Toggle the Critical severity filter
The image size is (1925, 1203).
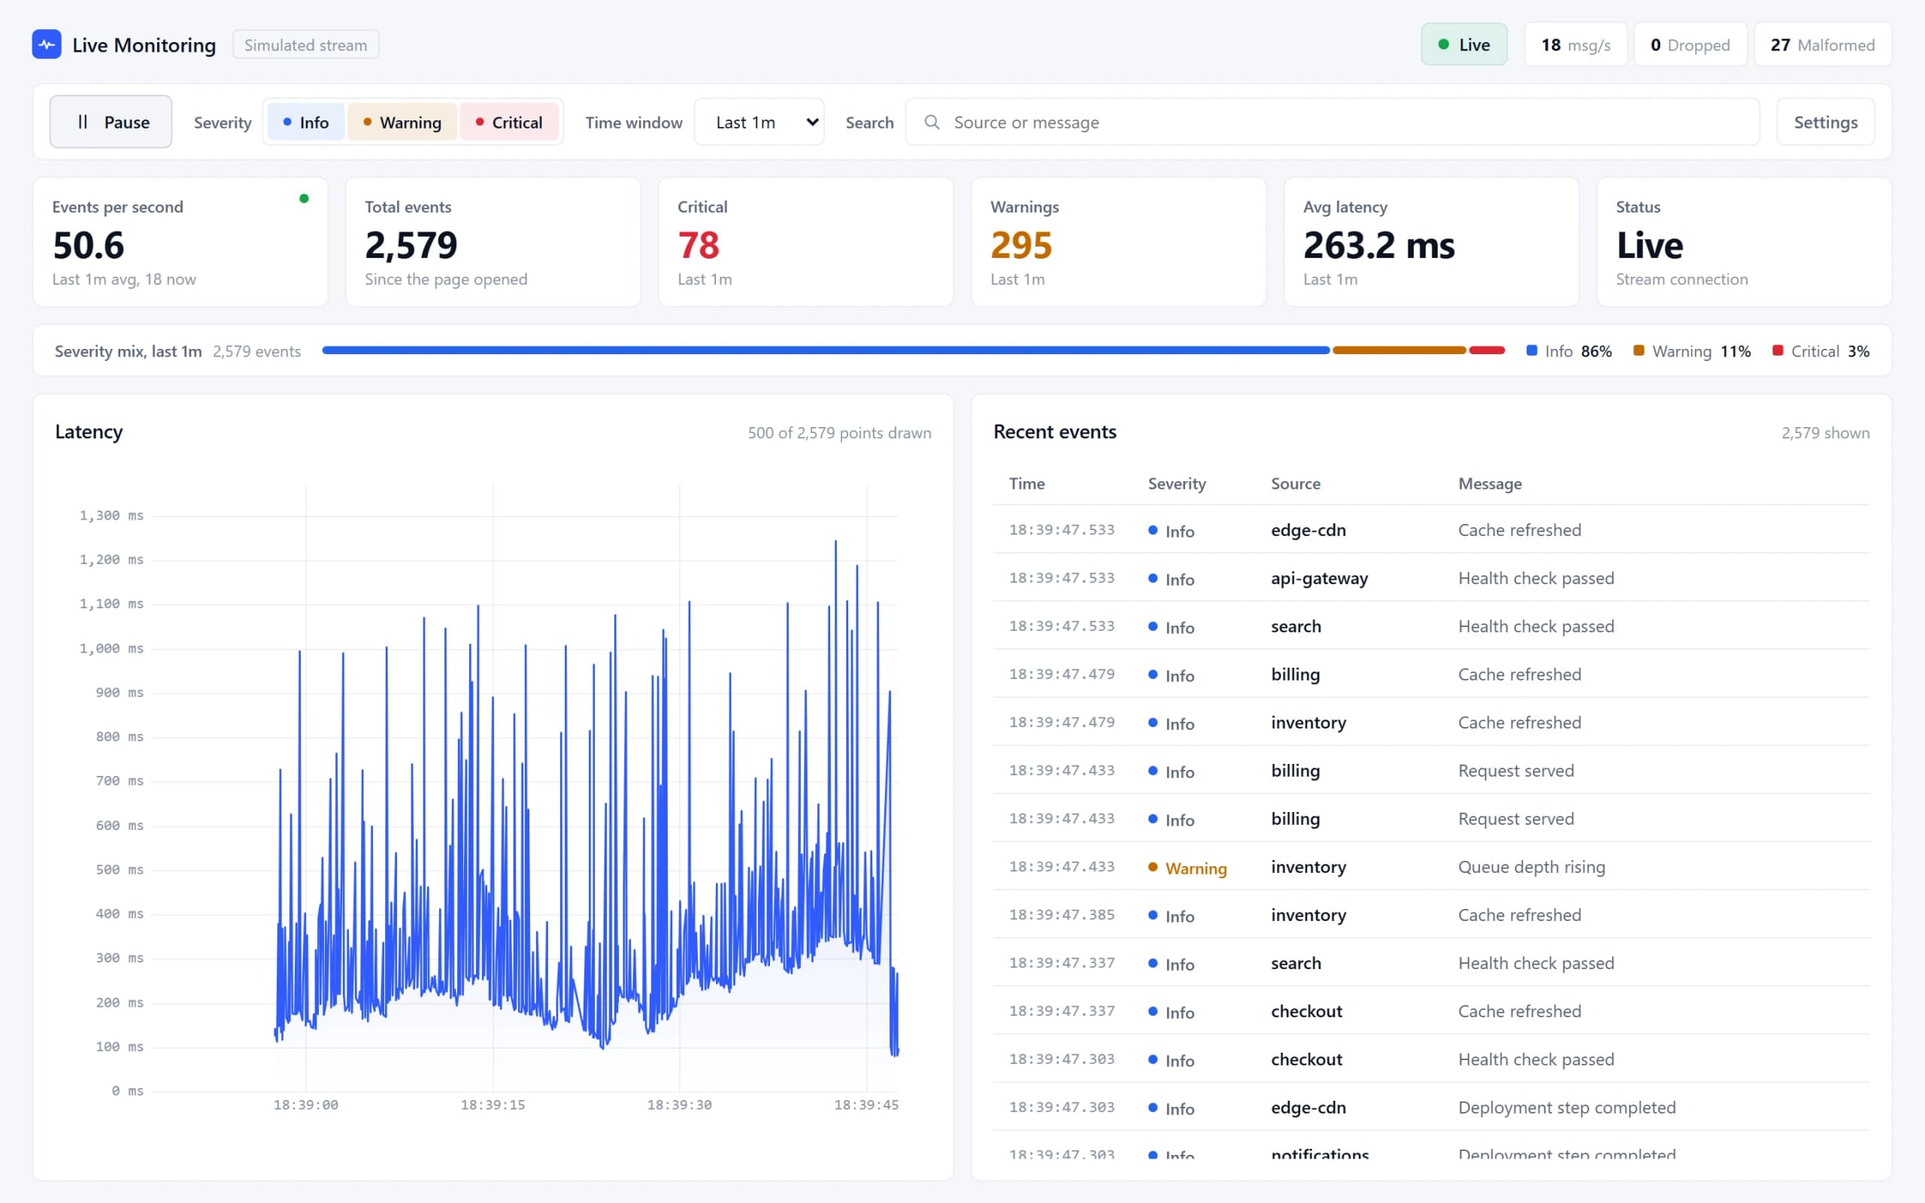[509, 122]
